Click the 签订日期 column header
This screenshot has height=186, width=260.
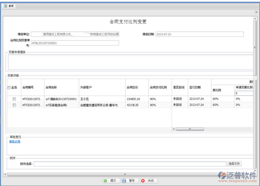[195, 87]
